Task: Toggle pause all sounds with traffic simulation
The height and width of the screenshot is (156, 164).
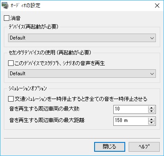Action: (11, 99)
